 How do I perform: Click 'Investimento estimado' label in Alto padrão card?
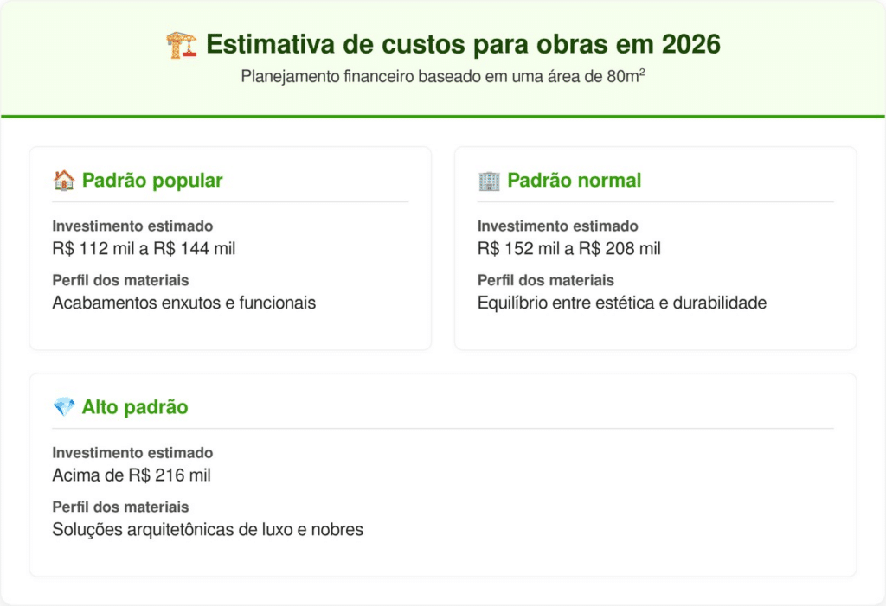tap(132, 453)
